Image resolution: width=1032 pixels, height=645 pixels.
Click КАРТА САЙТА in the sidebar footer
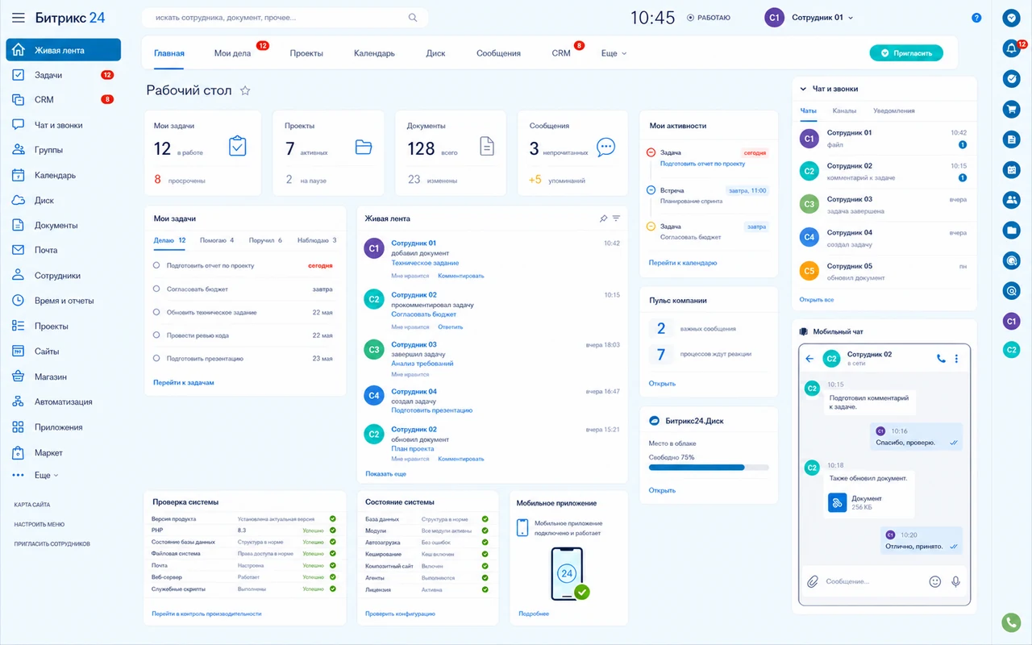point(32,505)
